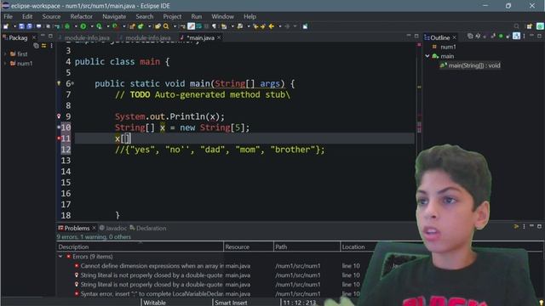Viewport: 545px width, 306px height.
Task: Switch to the Javadoc tab
Action: (113, 228)
